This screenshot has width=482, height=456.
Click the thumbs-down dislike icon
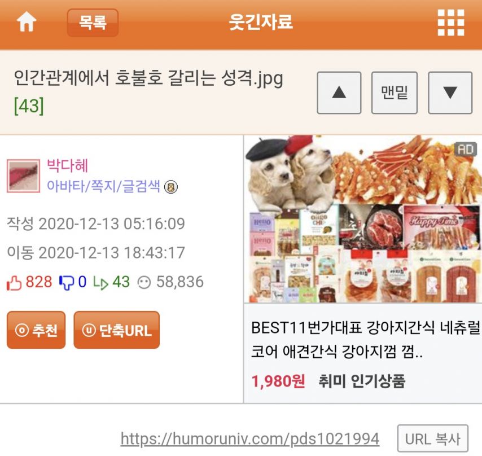67,282
